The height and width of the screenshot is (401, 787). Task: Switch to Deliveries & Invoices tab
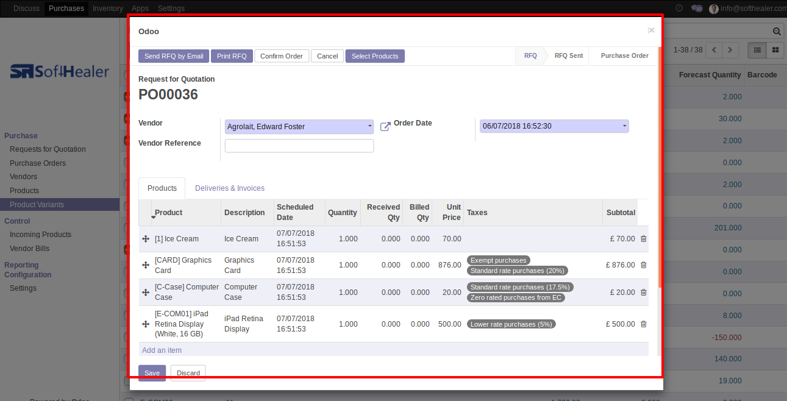[x=230, y=188]
